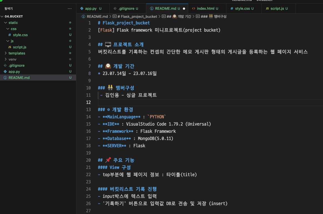Open app.py in the explorer tree
The width and height of the screenshot is (323, 214).
coord(38,72)
